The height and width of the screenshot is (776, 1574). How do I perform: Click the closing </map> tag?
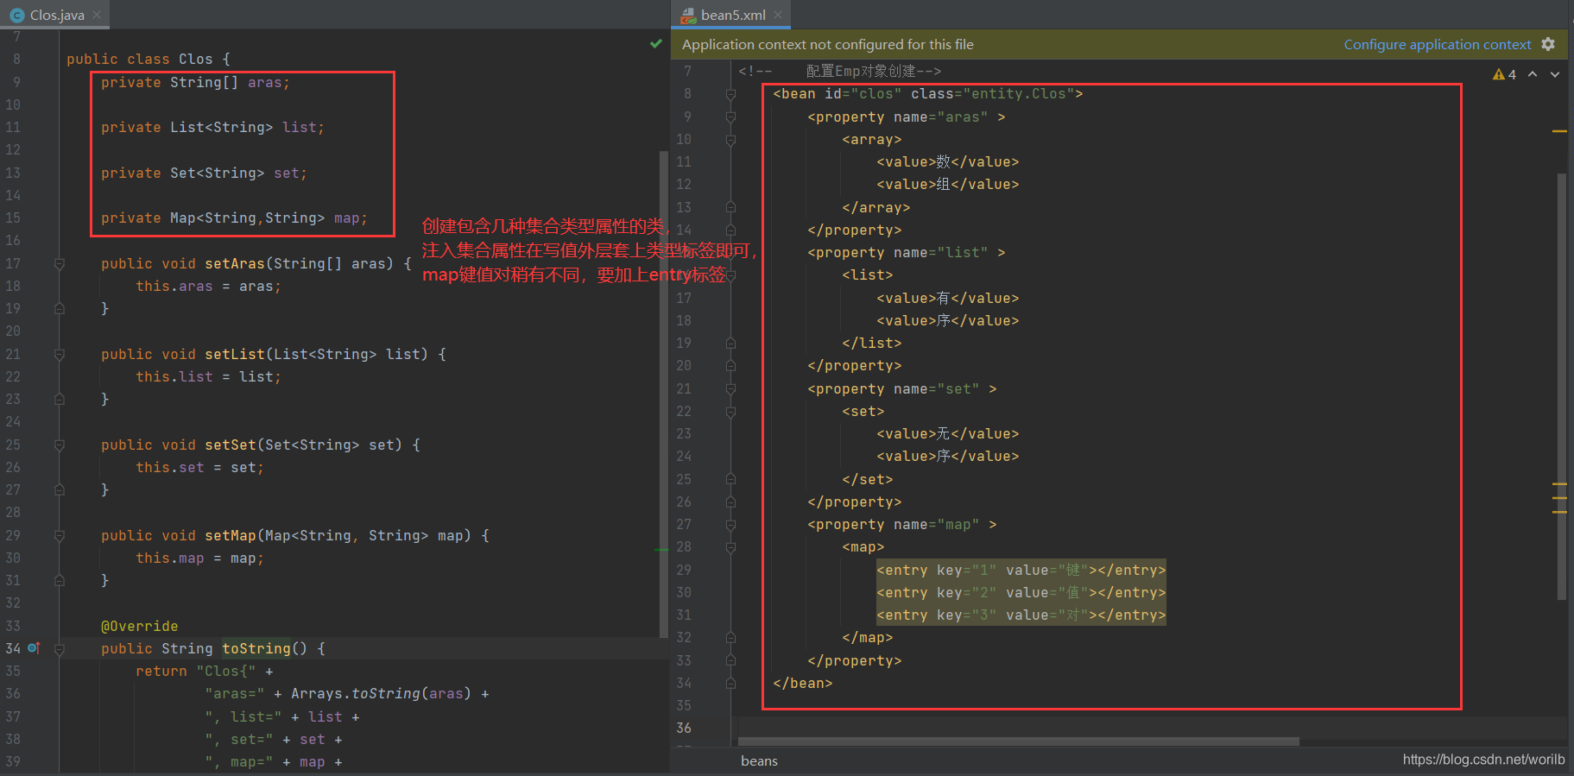(868, 637)
